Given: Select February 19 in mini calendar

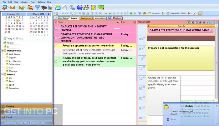Looking at the screenshot, I should [x=23, y=26].
